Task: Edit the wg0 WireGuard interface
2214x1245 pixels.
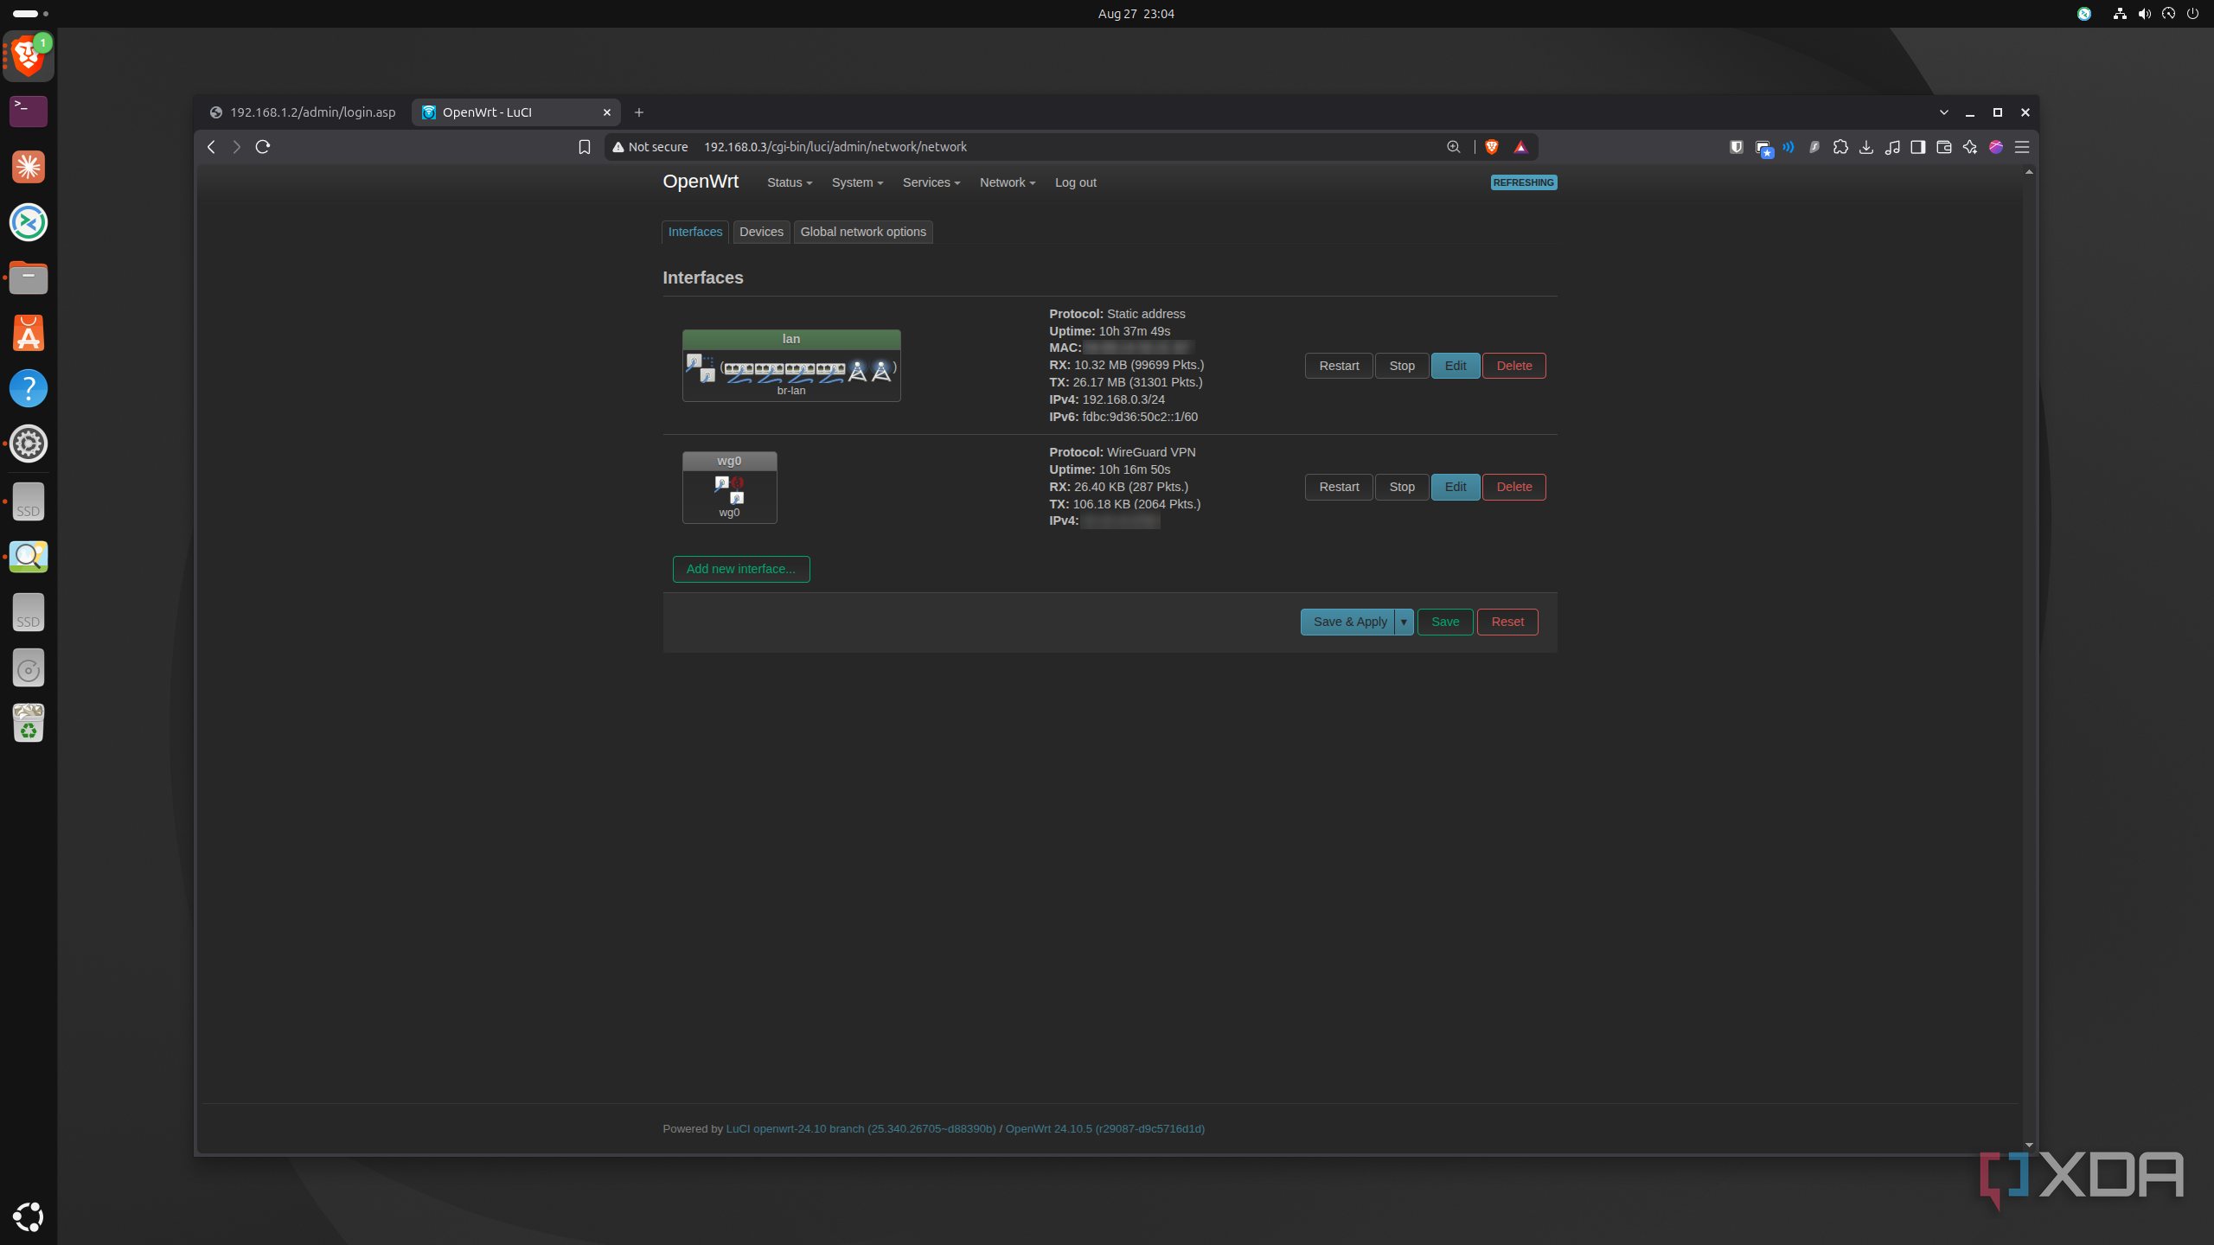Action: click(x=1456, y=487)
